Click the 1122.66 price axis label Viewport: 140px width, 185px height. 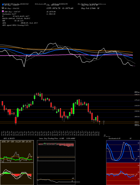(x=137, y=111)
